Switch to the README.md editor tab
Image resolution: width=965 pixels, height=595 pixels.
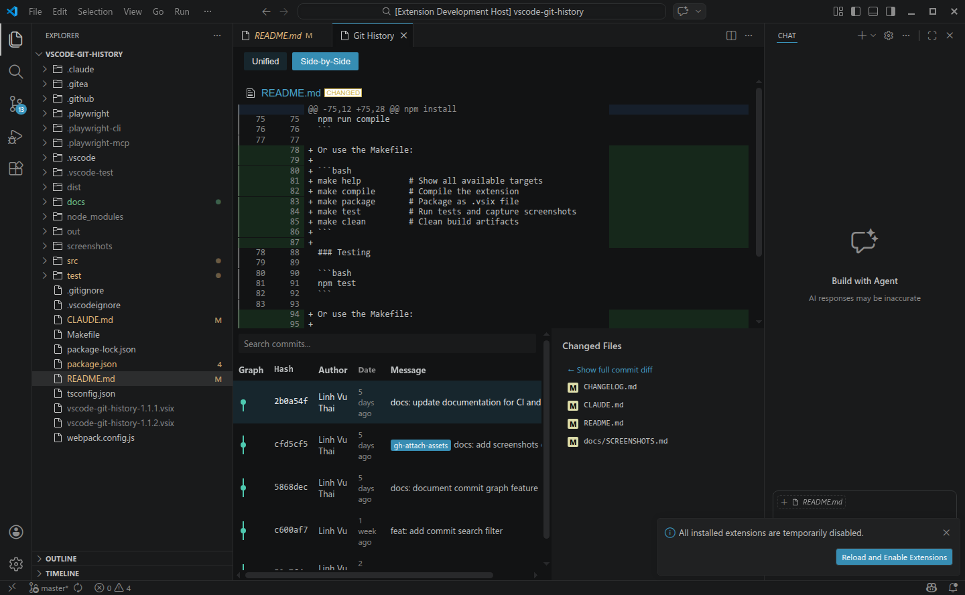[x=282, y=36]
